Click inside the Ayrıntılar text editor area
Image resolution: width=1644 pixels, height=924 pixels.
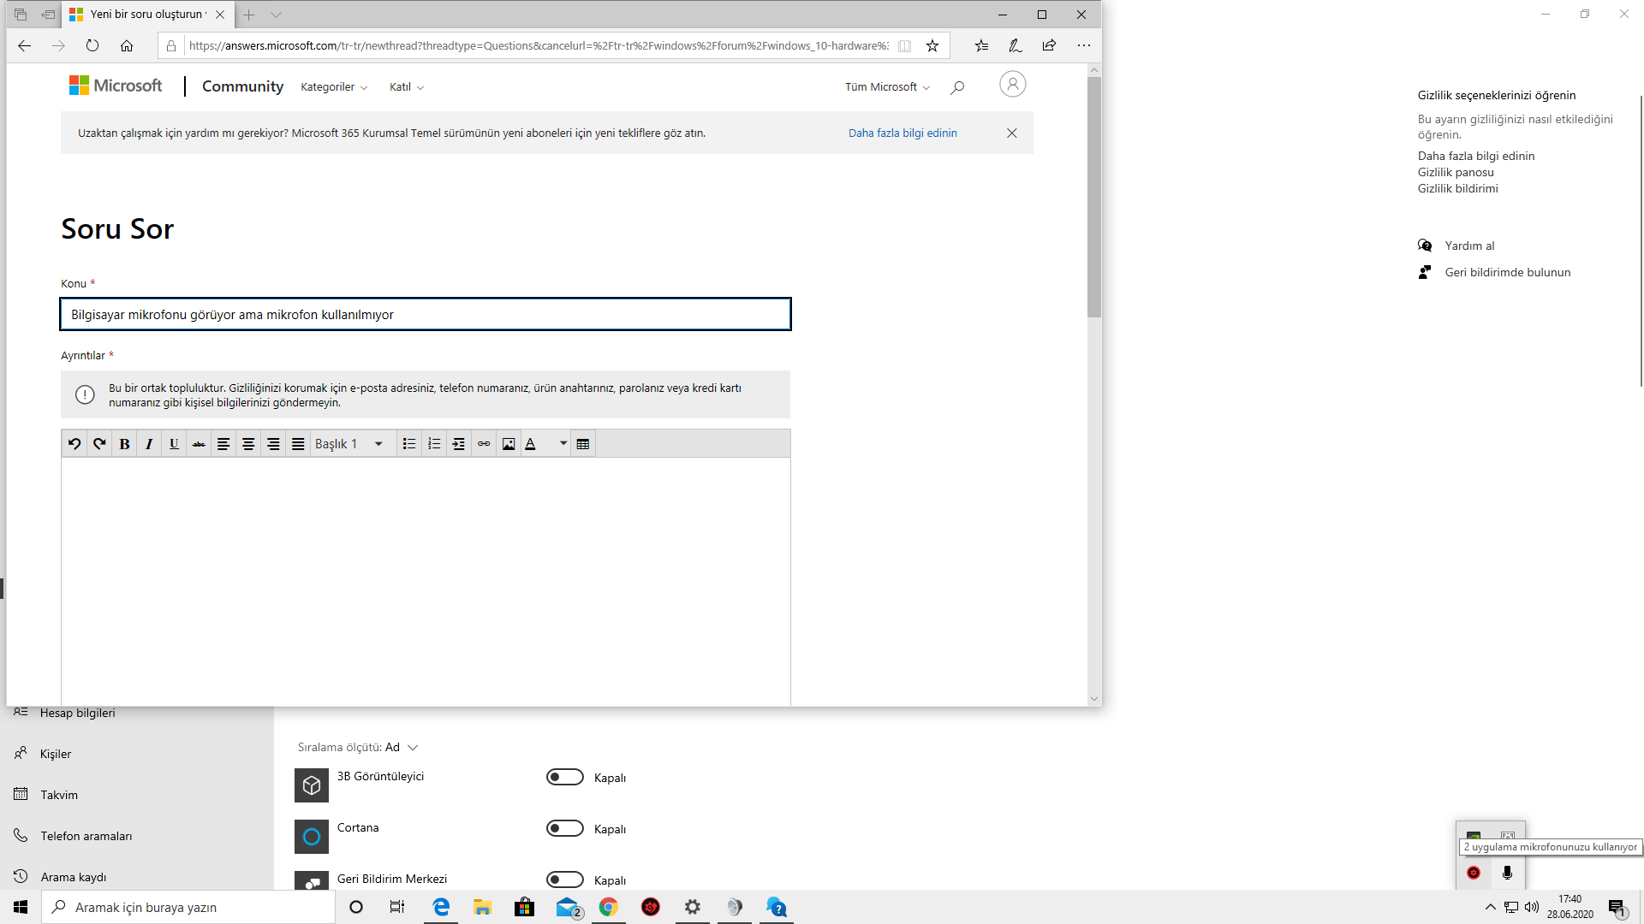pos(426,582)
